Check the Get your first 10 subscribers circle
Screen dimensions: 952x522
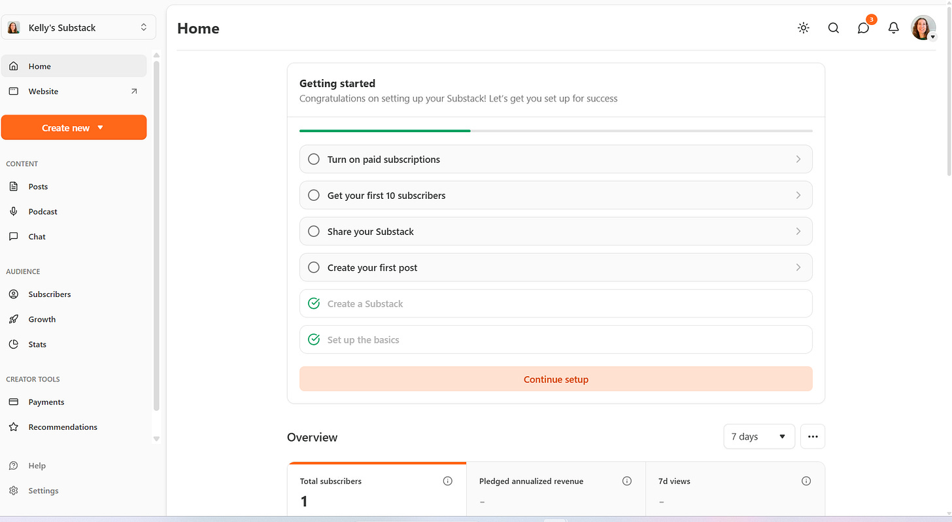coord(314,195)
